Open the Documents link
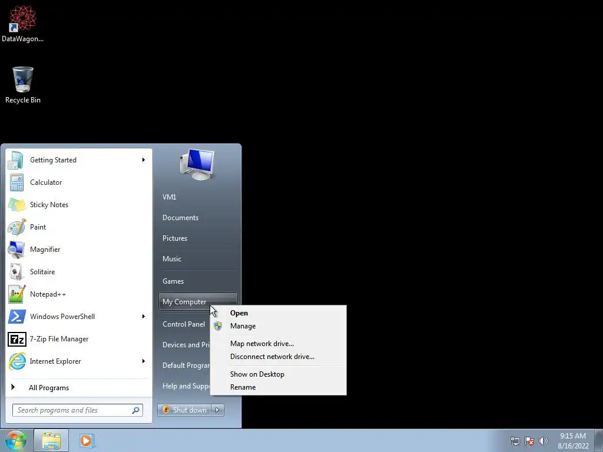The height and width of the screenshot is (452, 603). (x=180, y=218)
